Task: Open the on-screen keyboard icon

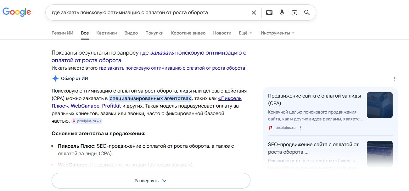Action: [269, 13]
